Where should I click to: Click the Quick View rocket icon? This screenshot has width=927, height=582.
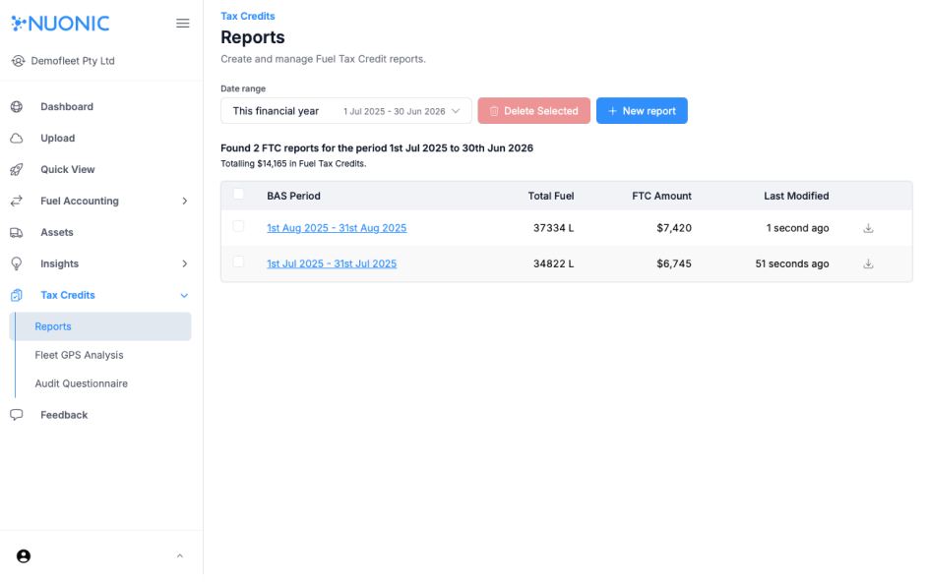click(17, 170)
